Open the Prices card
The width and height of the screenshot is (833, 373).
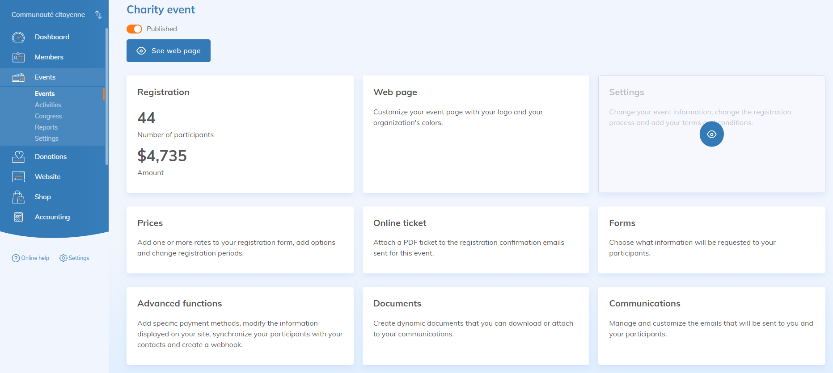(x=240, y=240)
